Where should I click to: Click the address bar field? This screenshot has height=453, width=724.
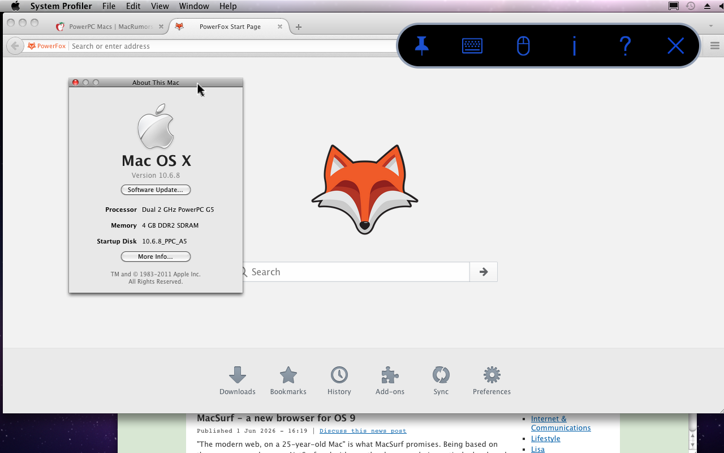(233, 46)
